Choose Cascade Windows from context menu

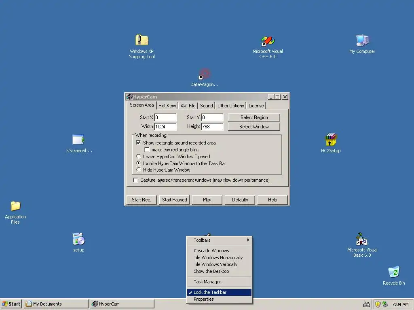pos(219,250)
